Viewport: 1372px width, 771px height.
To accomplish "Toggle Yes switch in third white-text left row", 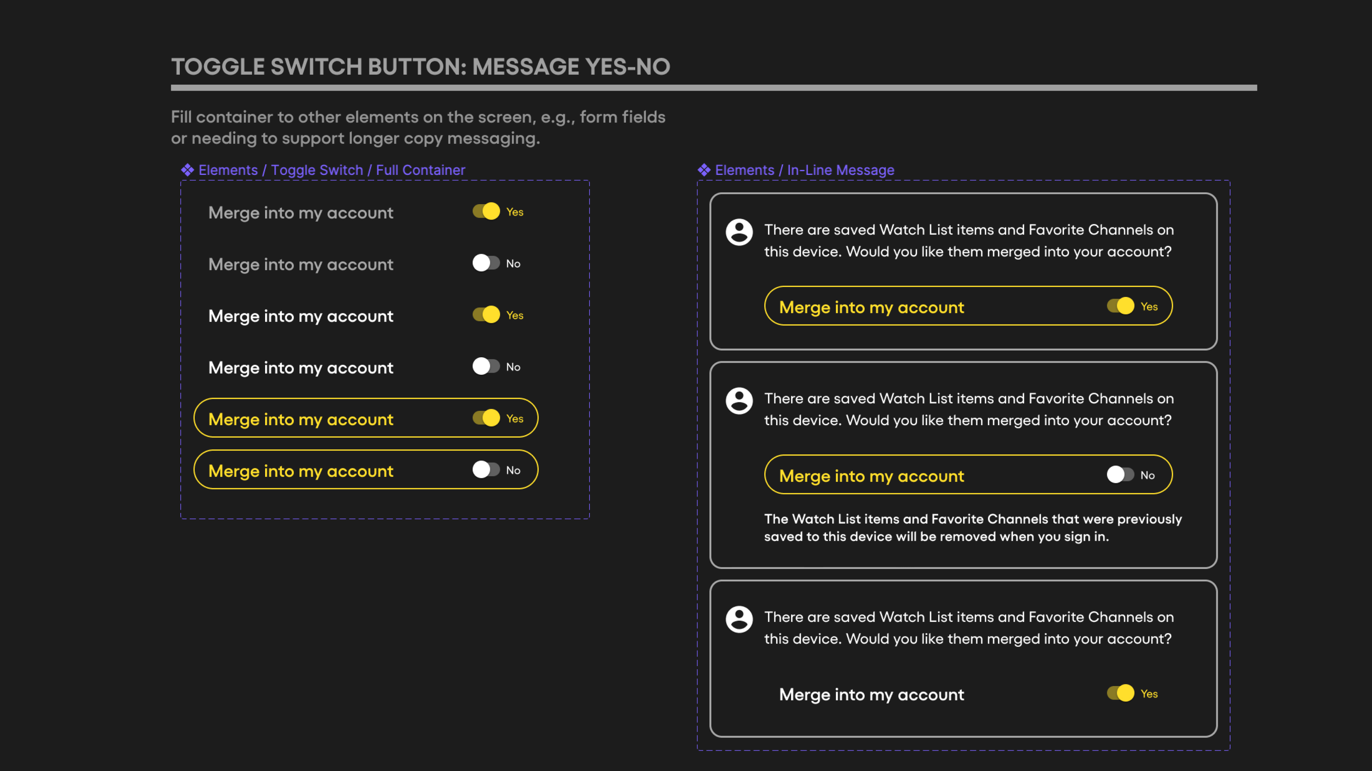I will [486, 314].
